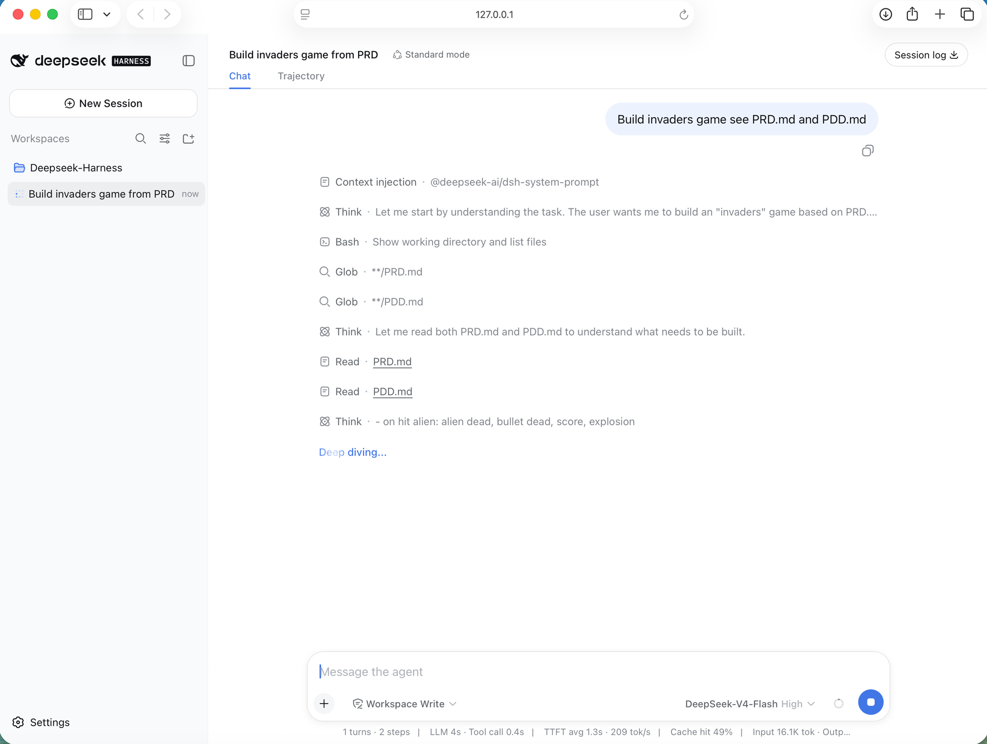This screenshot has width=987, height=744.
Task: Stop the running agent with blue button
Action: click(870, 702)
